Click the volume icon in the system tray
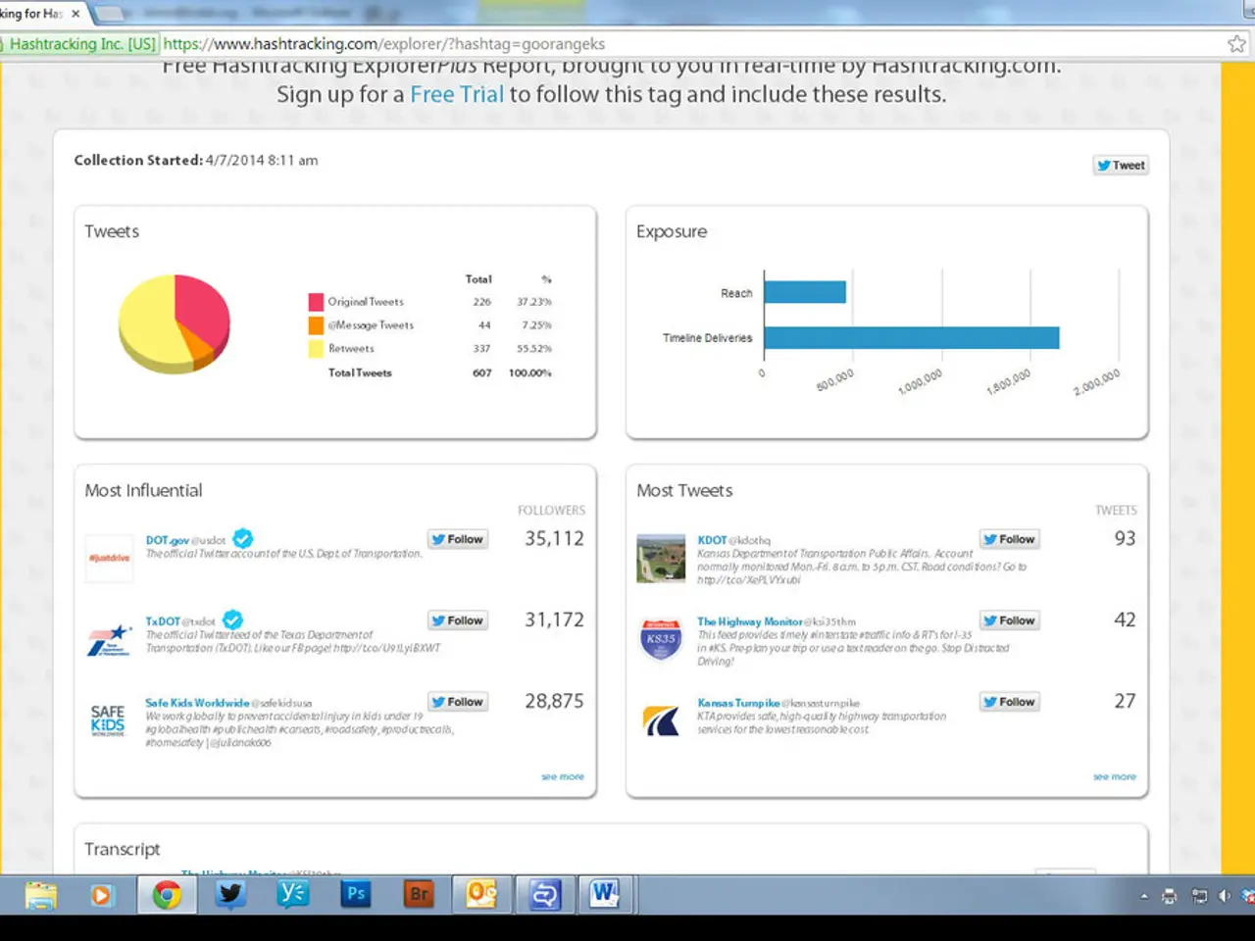 [1227, 895]
